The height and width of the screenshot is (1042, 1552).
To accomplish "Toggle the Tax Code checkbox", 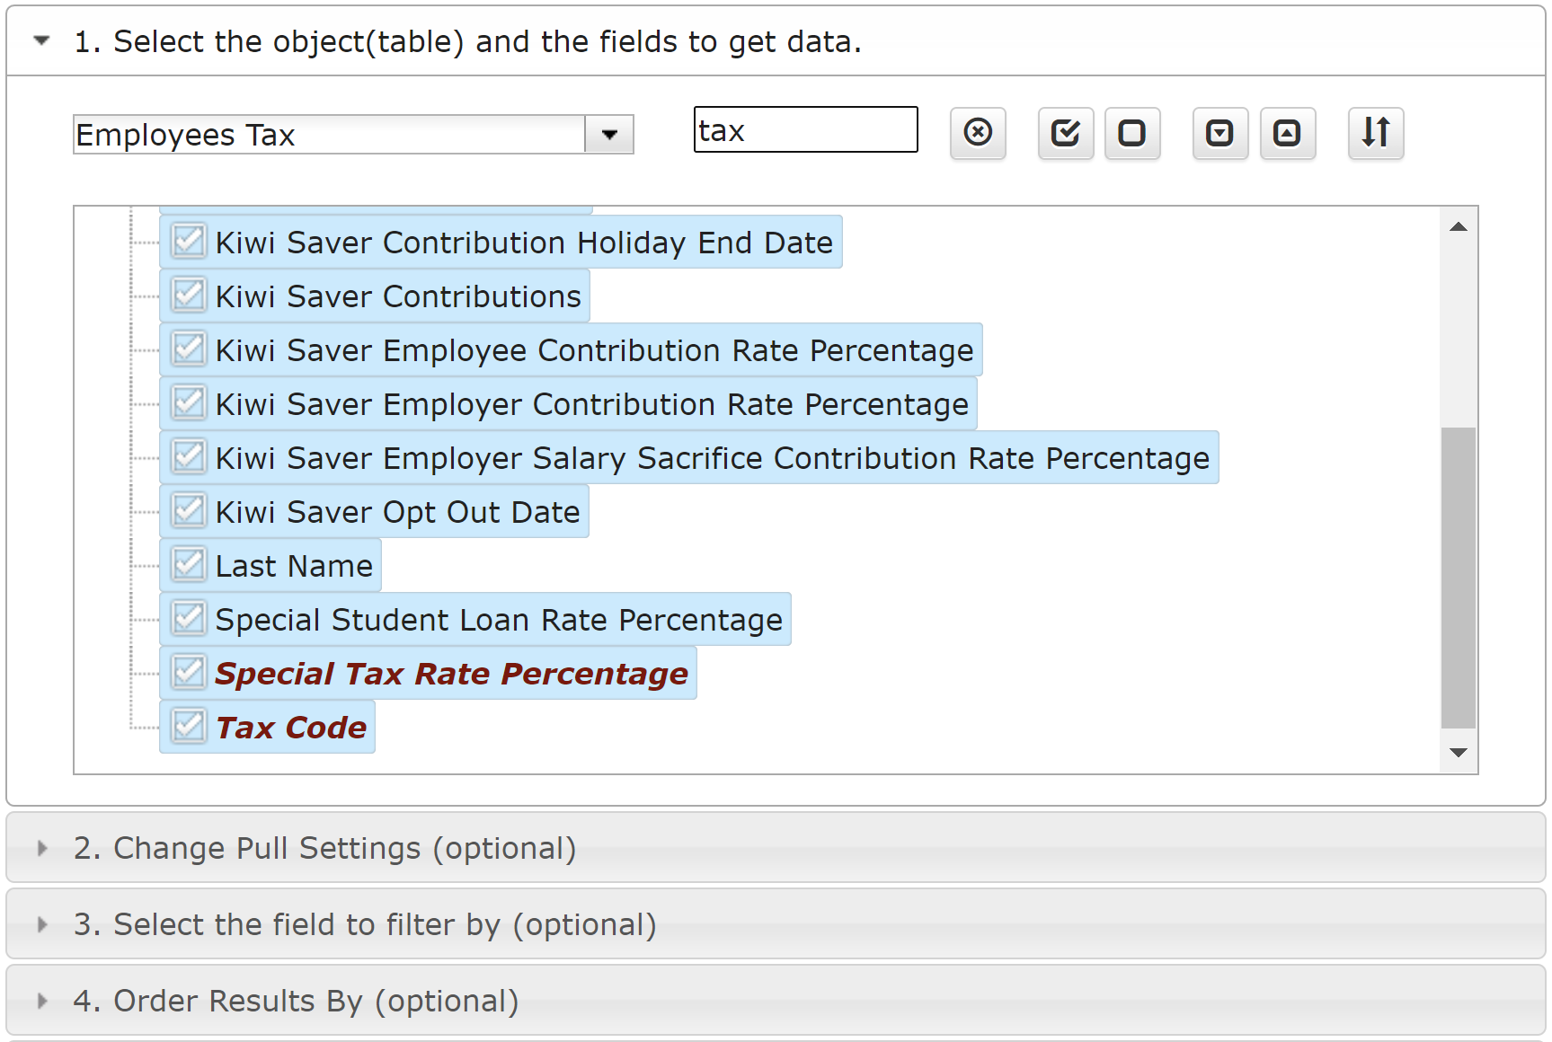I will [189, 726].
